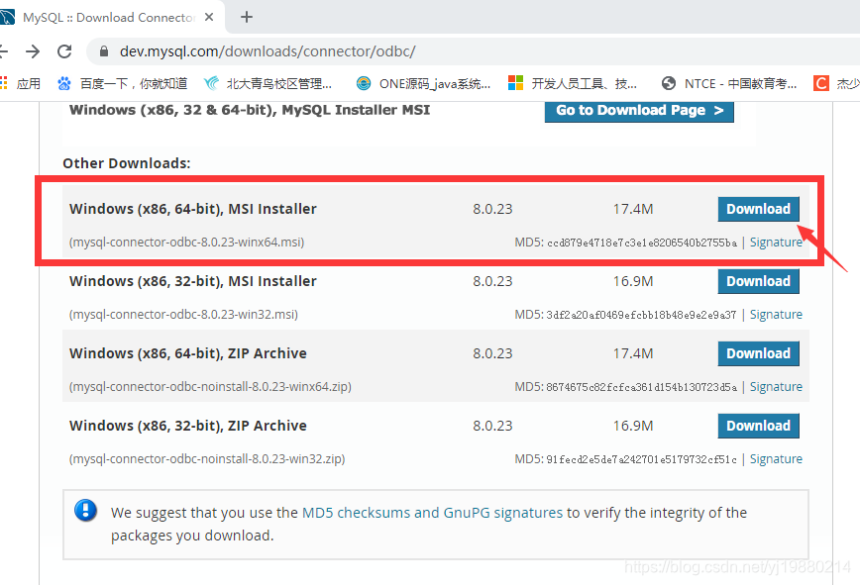Select MD5 hash starting with 91fecd2e
Screen dimensions: 860x585
tap(642, 459)
